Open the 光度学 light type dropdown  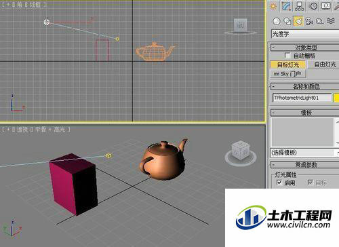[305, 34]
